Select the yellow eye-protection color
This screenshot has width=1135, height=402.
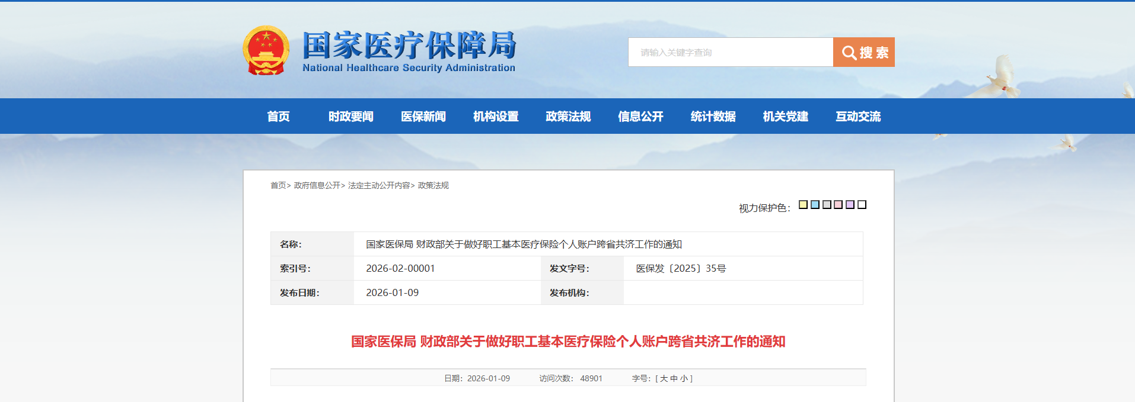(803, 204)
